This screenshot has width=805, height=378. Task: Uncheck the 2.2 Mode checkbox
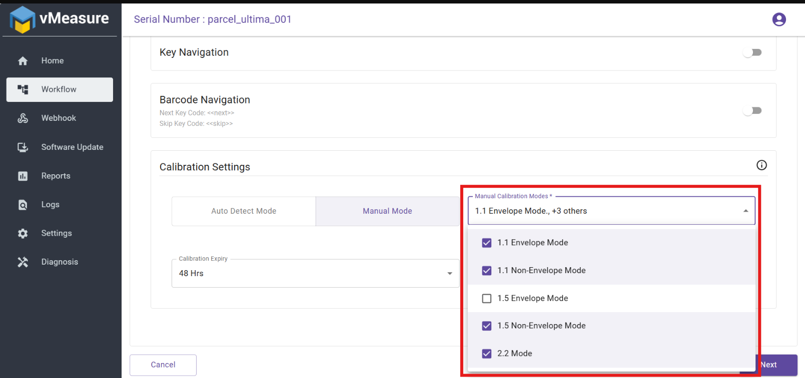(x=486, y=354)
